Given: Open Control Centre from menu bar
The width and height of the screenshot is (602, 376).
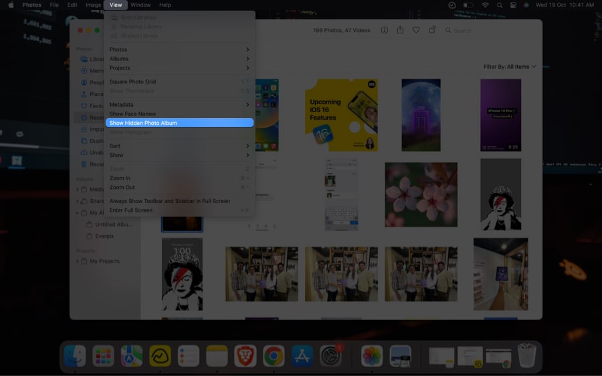Looking at the screenshot, I should (x=513, y=5).
